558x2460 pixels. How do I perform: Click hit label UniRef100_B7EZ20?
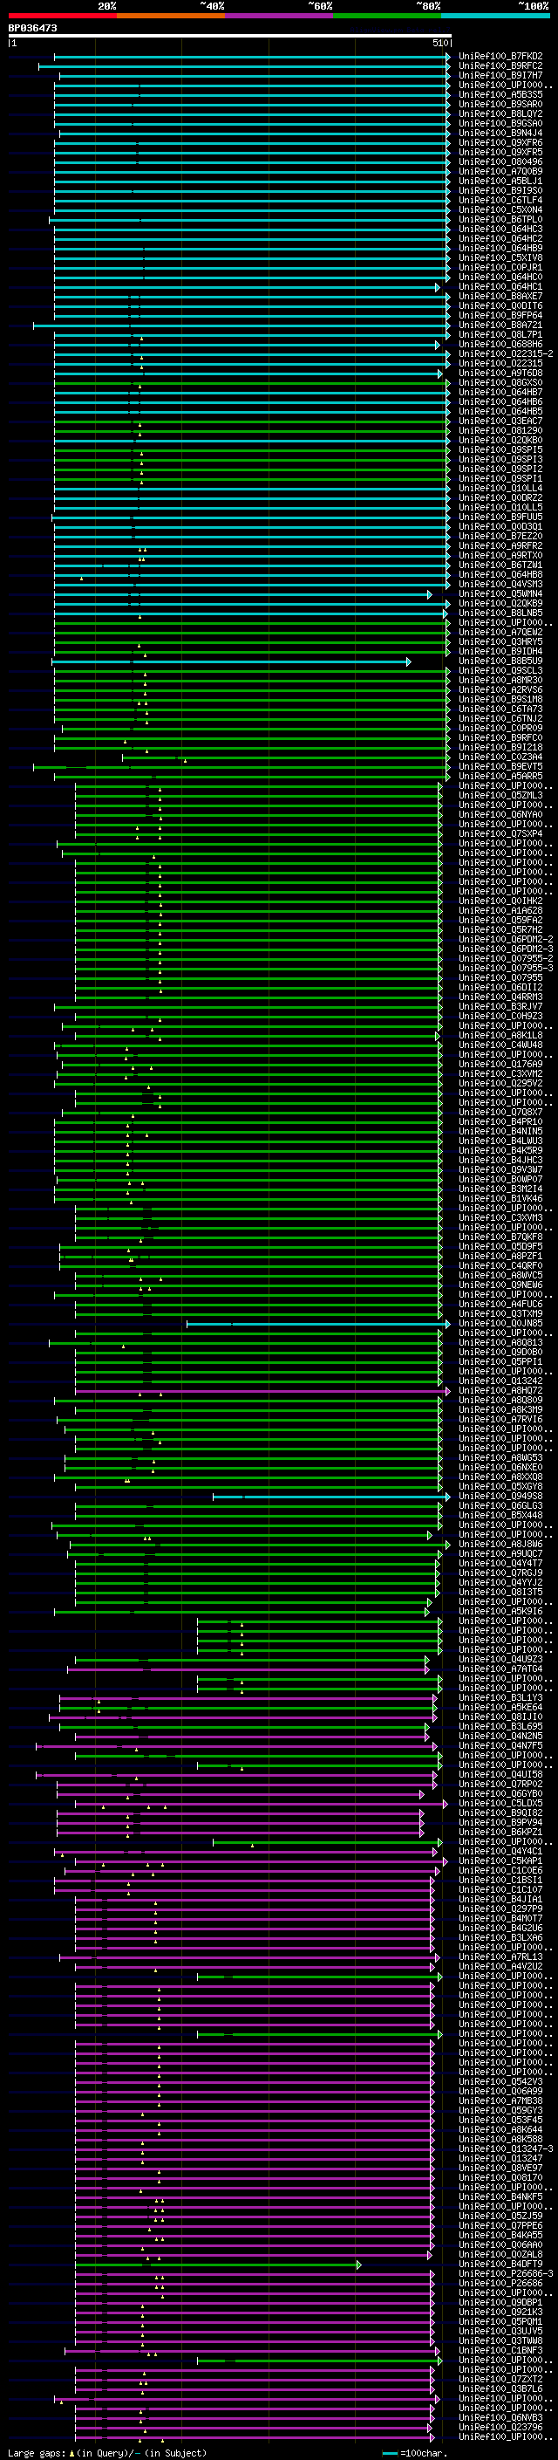coord(500,537)
